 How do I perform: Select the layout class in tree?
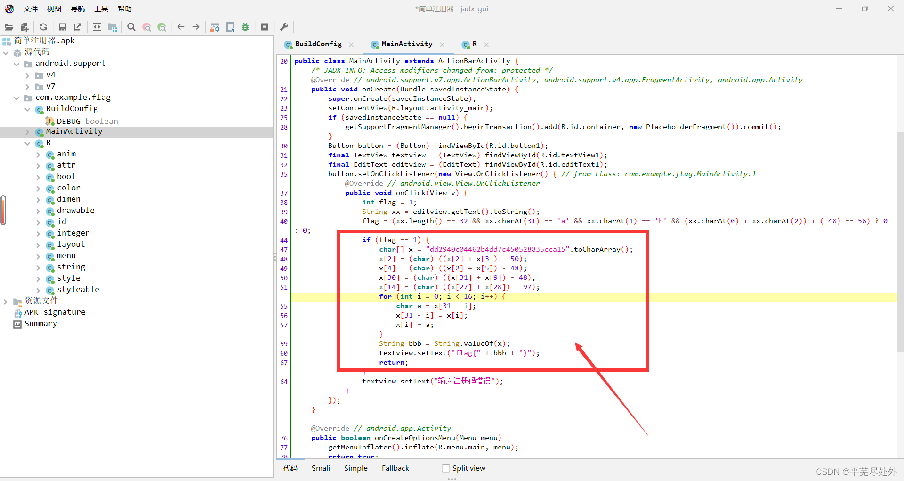71,245
